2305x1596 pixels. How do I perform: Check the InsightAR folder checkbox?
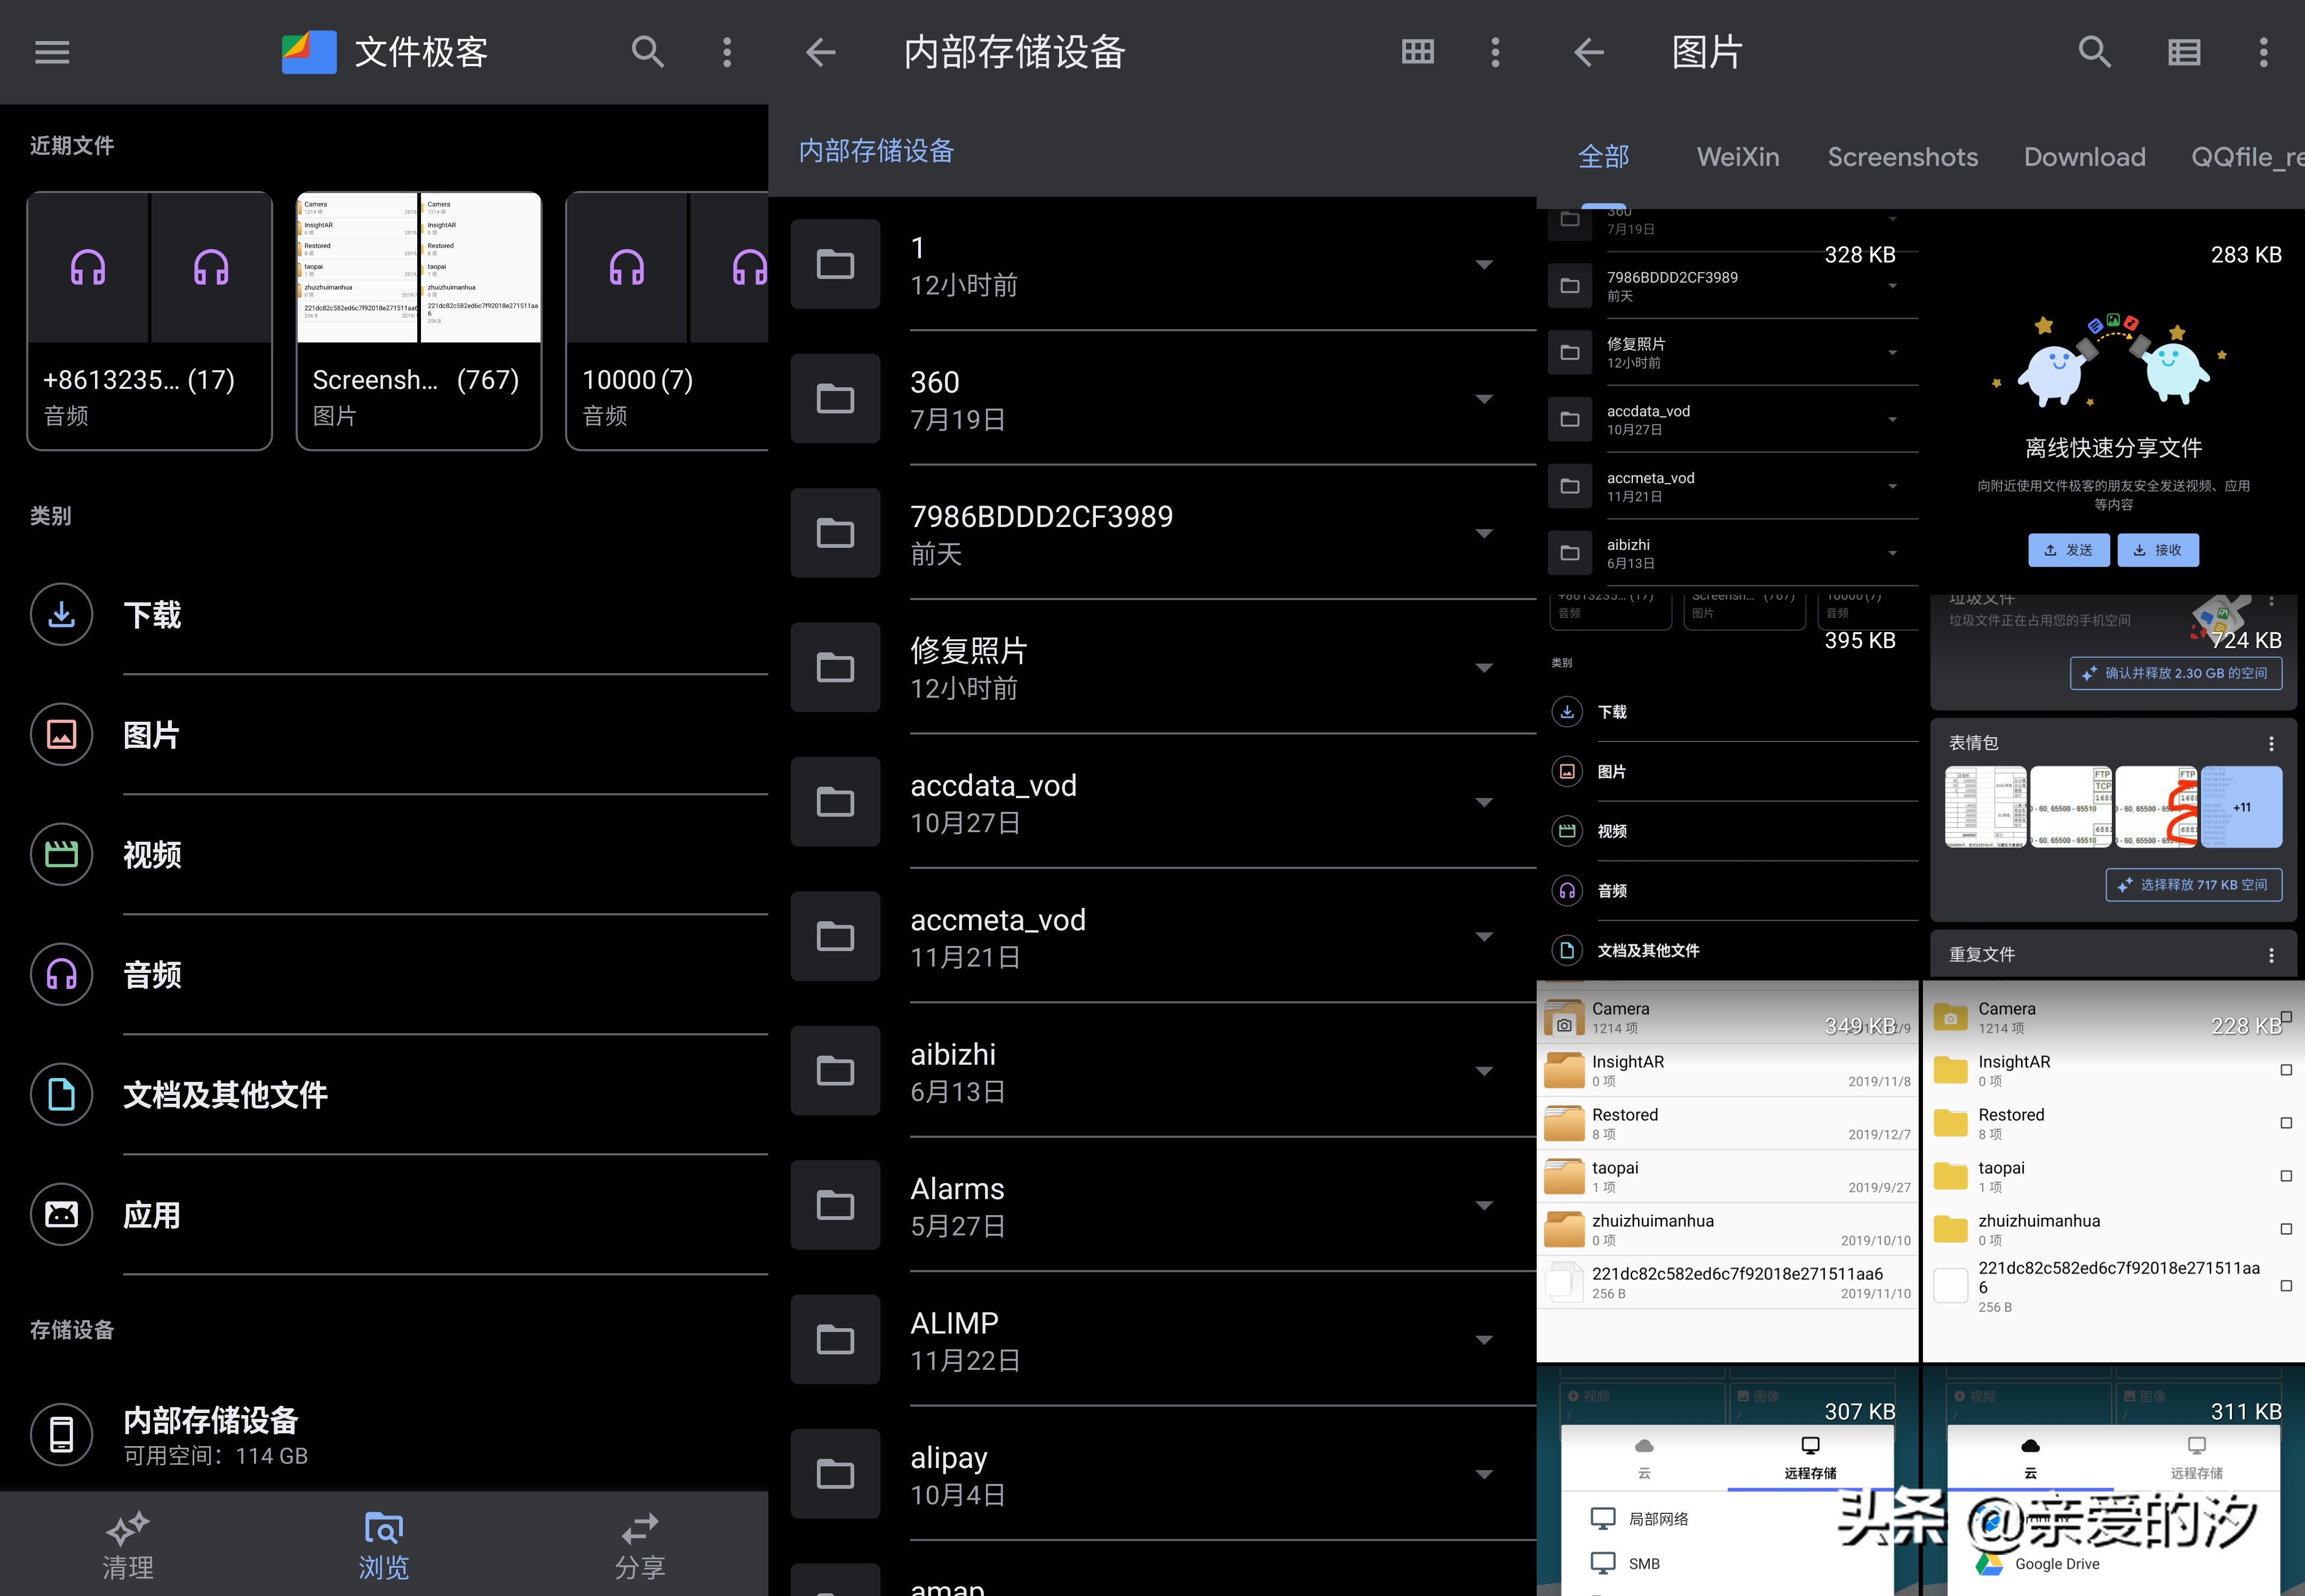tap(2285, 1070)
